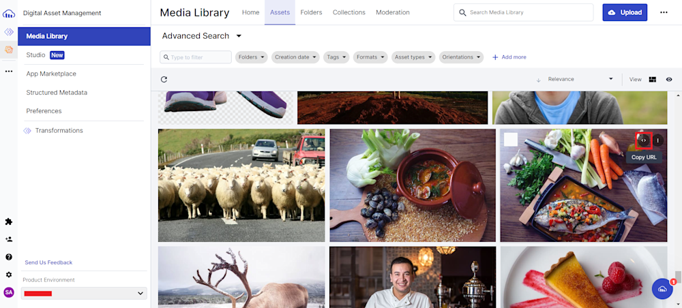Switch to the Collections tab

coord(349,12)
